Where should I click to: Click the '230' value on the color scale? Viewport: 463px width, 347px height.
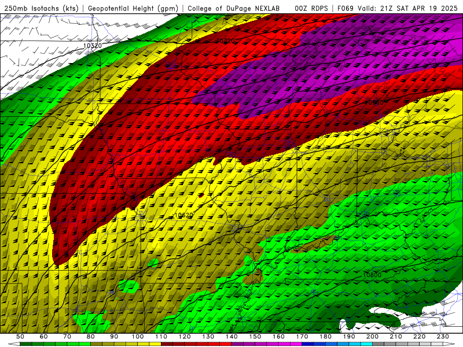(443, 337)
